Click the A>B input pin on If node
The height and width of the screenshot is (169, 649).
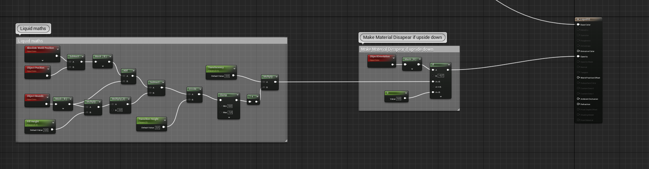433,82
